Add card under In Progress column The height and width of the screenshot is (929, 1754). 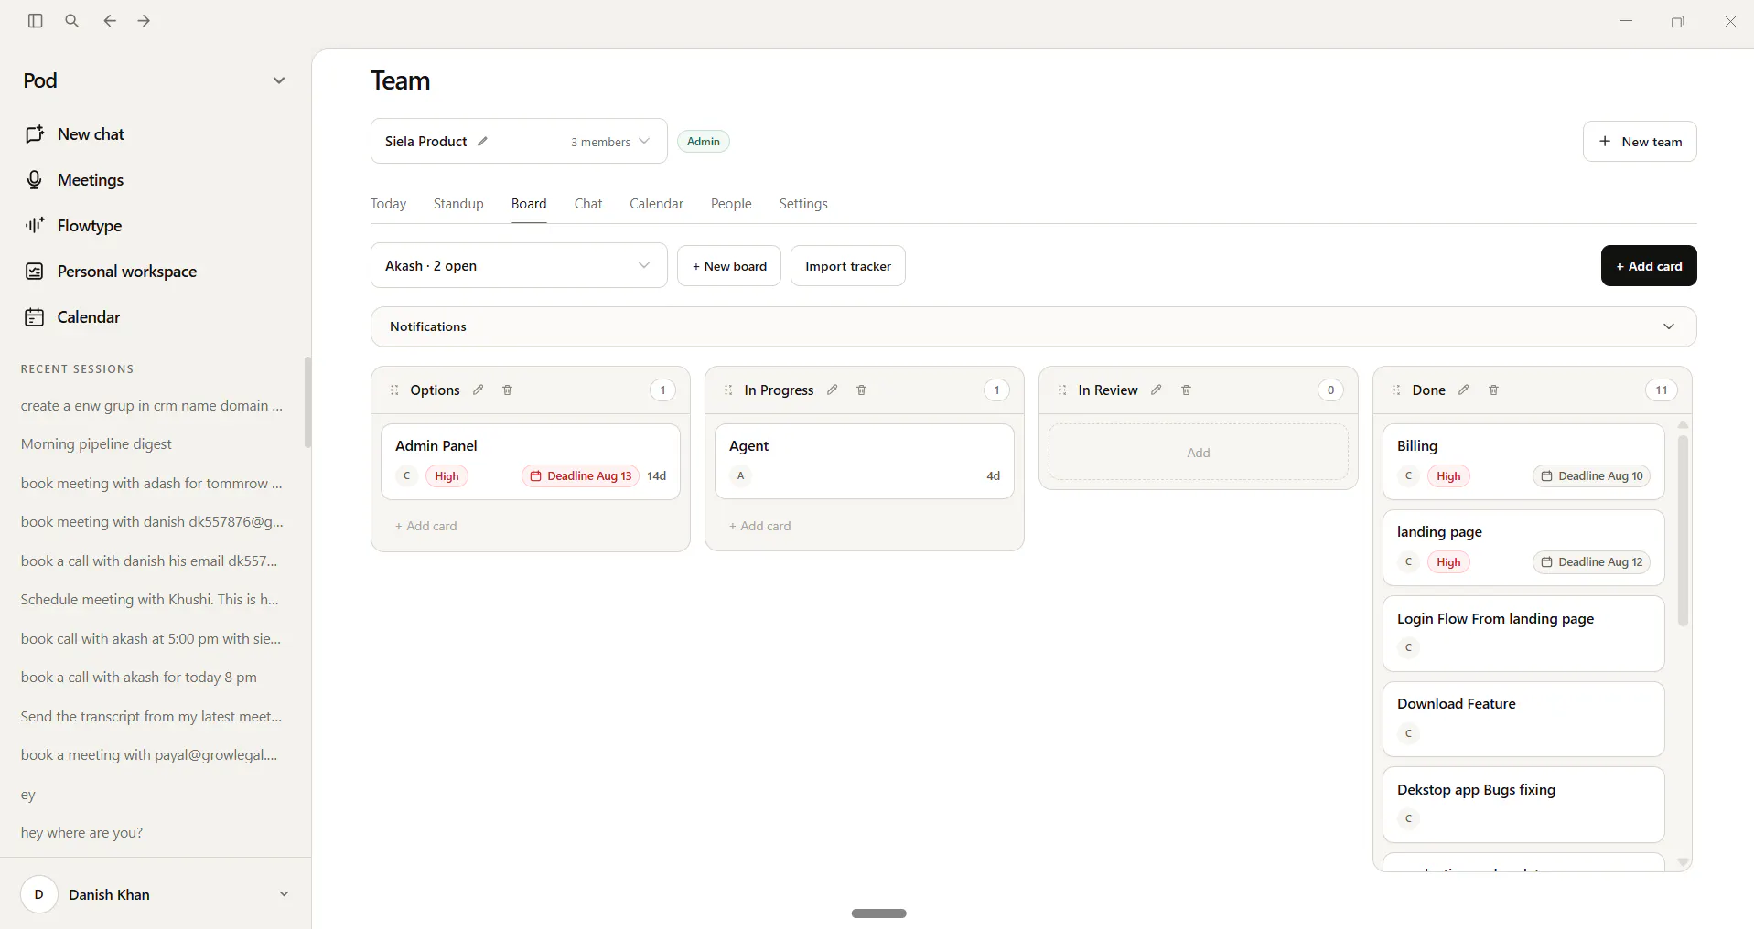(x=760, y=526)
